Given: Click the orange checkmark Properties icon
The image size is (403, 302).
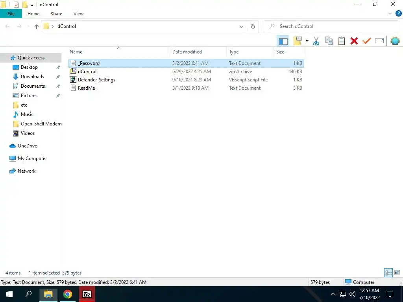Looking at the screenshot, I should pyautogui.click(x=367, y=41).
